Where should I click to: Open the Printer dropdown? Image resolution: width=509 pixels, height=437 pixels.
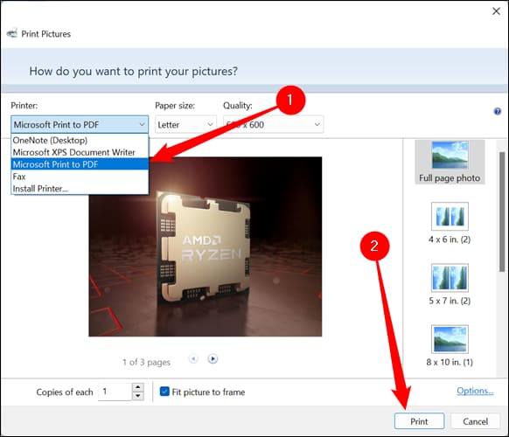[x=80, y=125]
